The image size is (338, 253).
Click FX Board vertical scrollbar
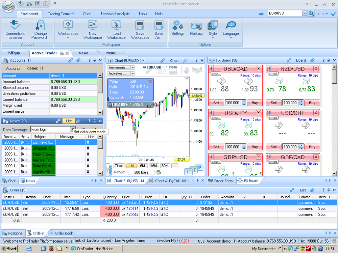334,120
